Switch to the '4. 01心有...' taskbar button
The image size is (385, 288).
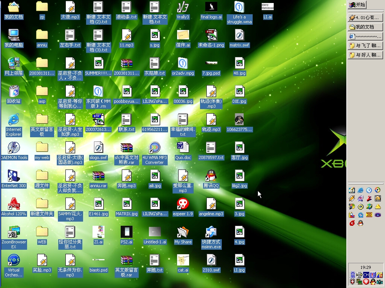(x=365, y=17)
